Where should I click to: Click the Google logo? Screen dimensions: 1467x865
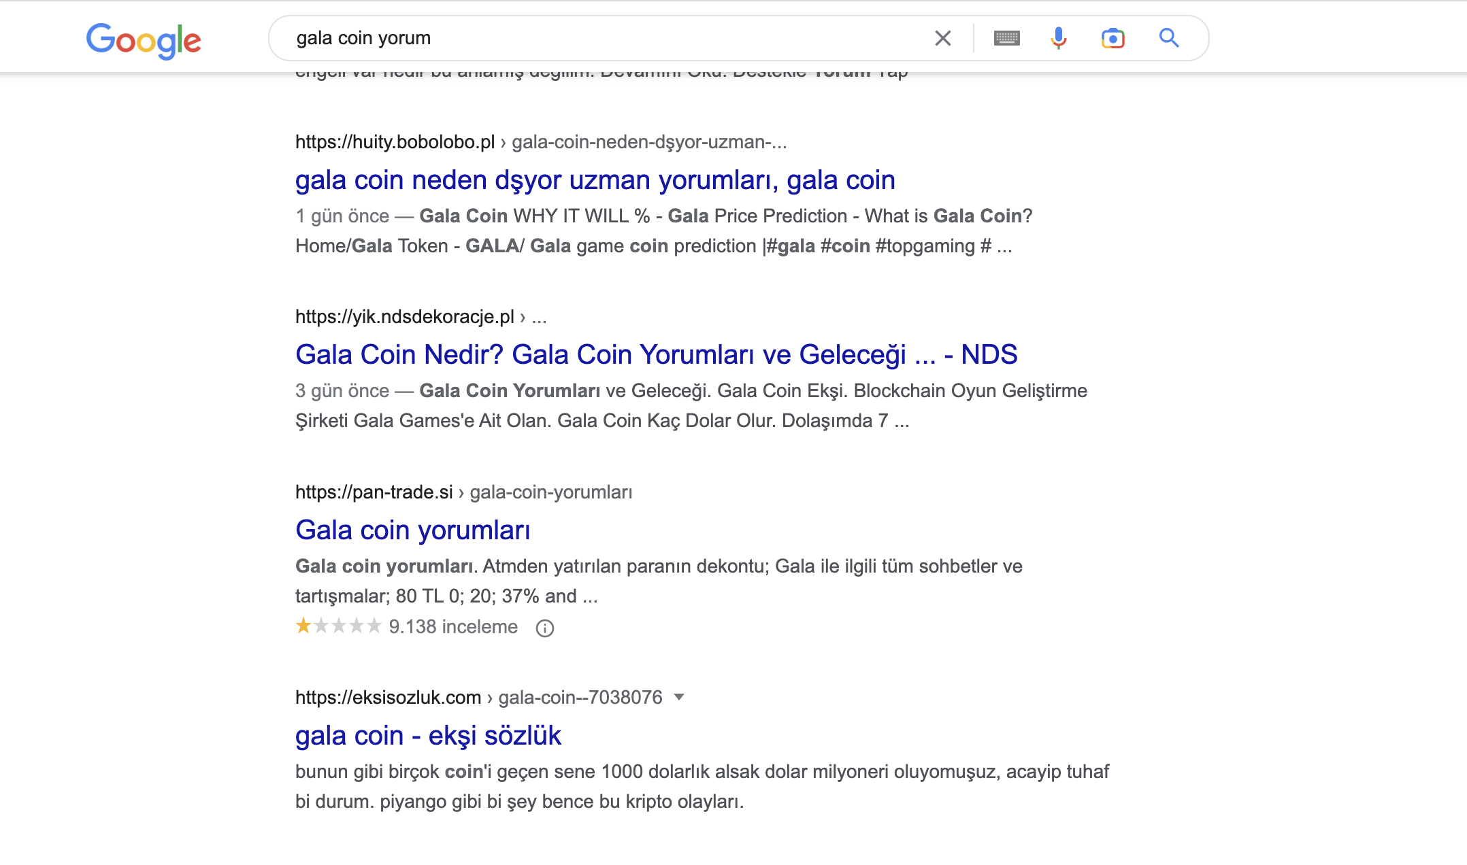(144, 40)
